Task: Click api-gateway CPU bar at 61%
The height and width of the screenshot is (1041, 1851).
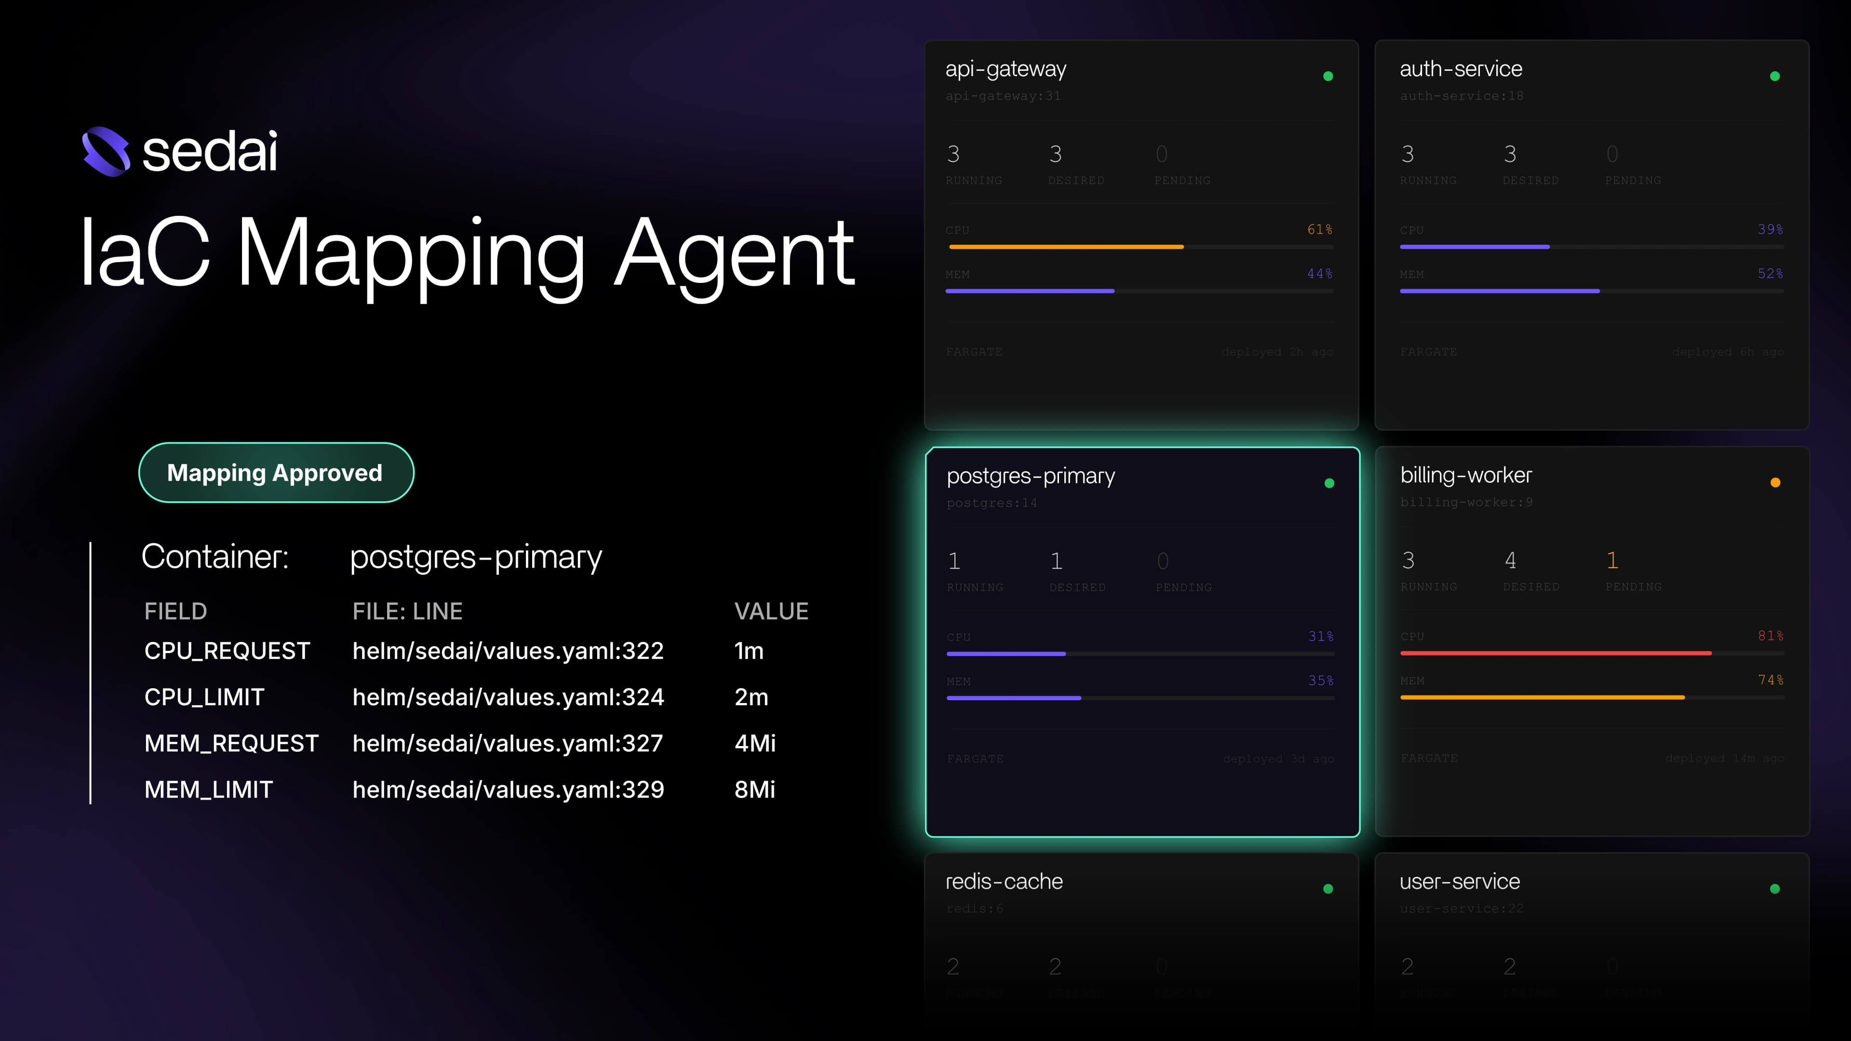Action: click(1141, 246)
